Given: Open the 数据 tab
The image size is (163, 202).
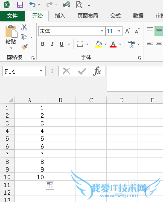Looking at the screenshot, I should click(x=138, y=16).
